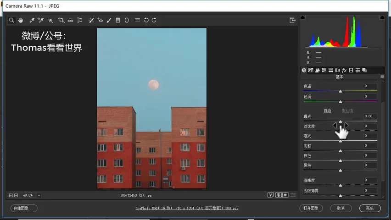Image resolution: width=391 pixels, height=220 pixels.
Task: Click the 存储图像 save image button
Action: 24,208
